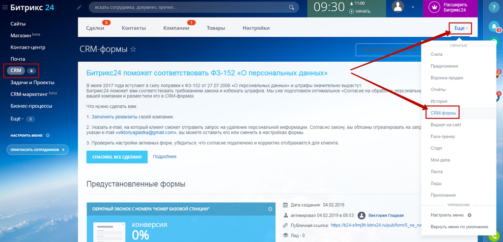503x242 pixels.
Task: Click into the search employees and documents field
Action: [194, 7]
